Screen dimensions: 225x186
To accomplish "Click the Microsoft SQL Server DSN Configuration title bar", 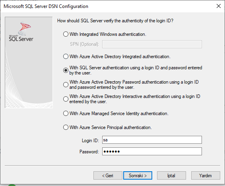I will [46, 6].
